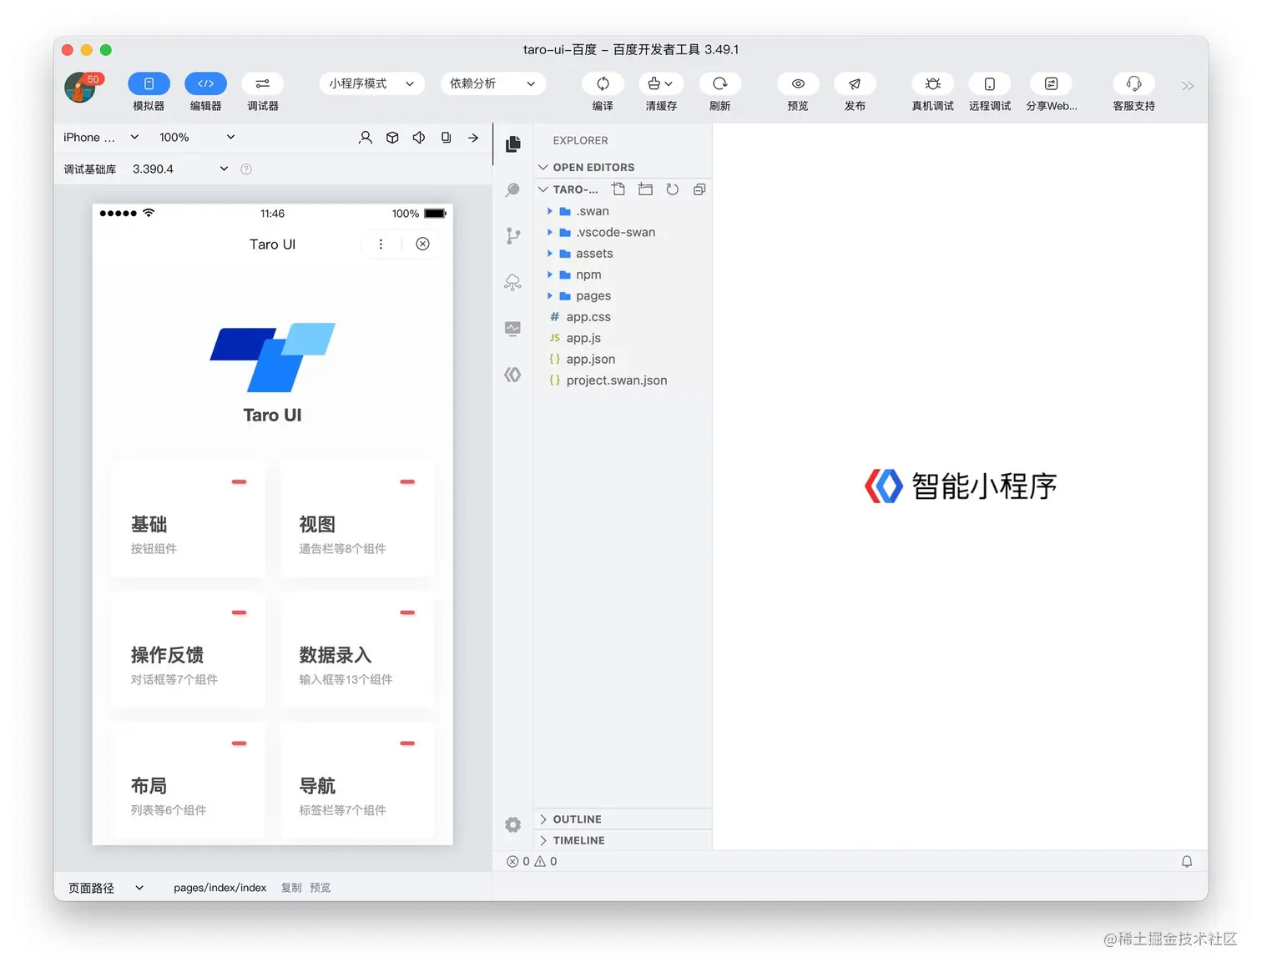This screenshot has height=972, width=1262.
Task: Expand the assets folder
Action: (x=623, y=254)
